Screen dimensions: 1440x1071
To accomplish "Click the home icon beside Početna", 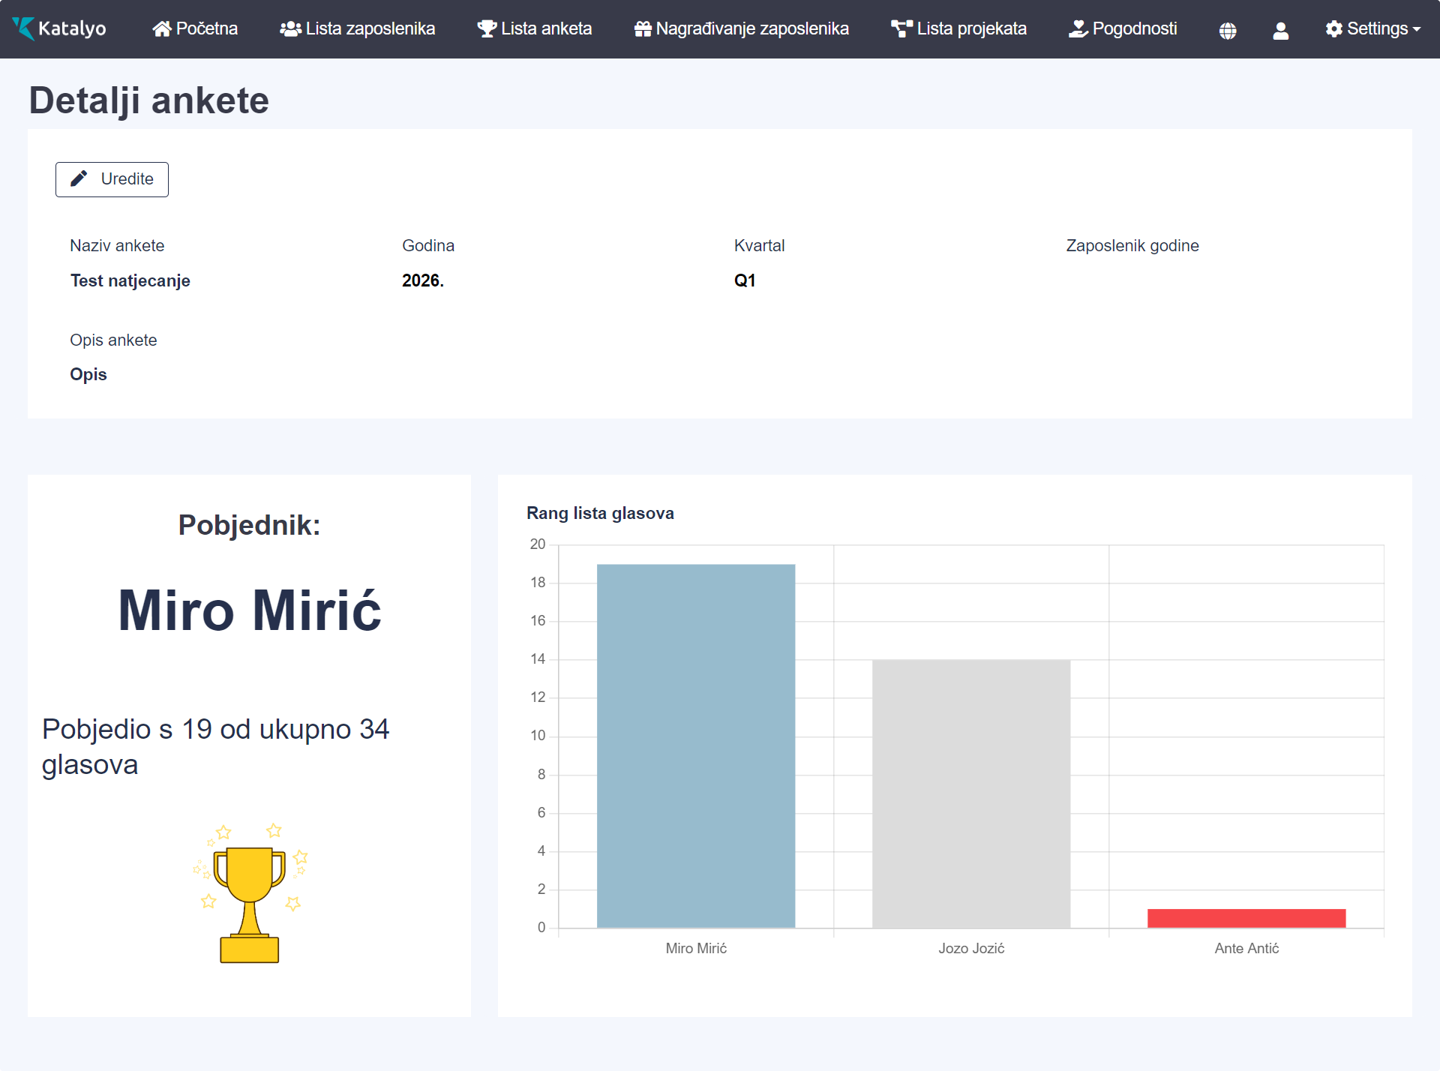I will pyautogui.click(x=161, y=28).
